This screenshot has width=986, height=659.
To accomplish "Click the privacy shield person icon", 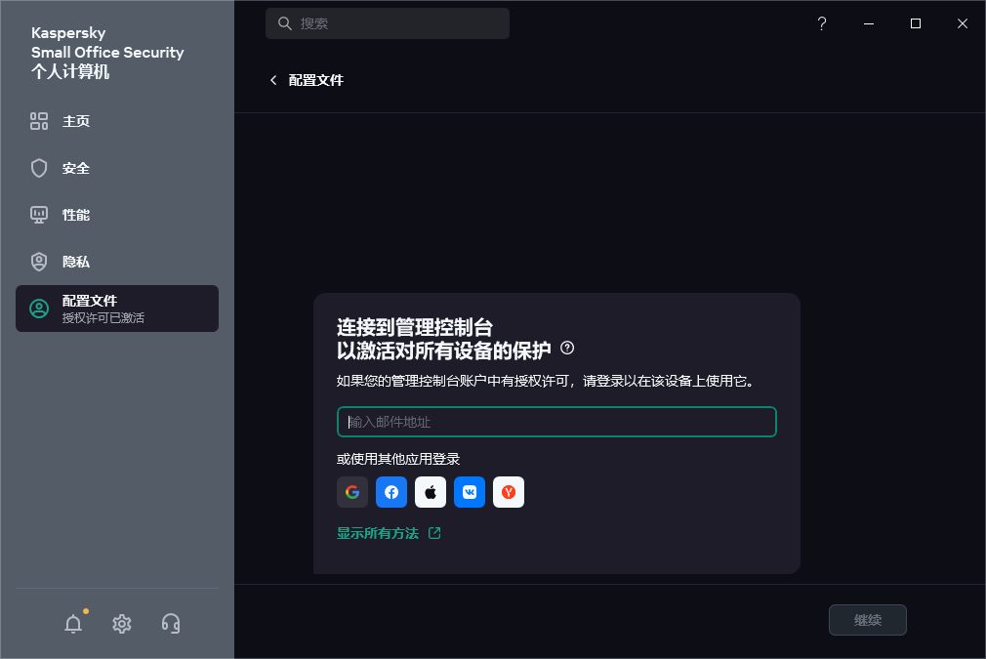I will [39, 262].
